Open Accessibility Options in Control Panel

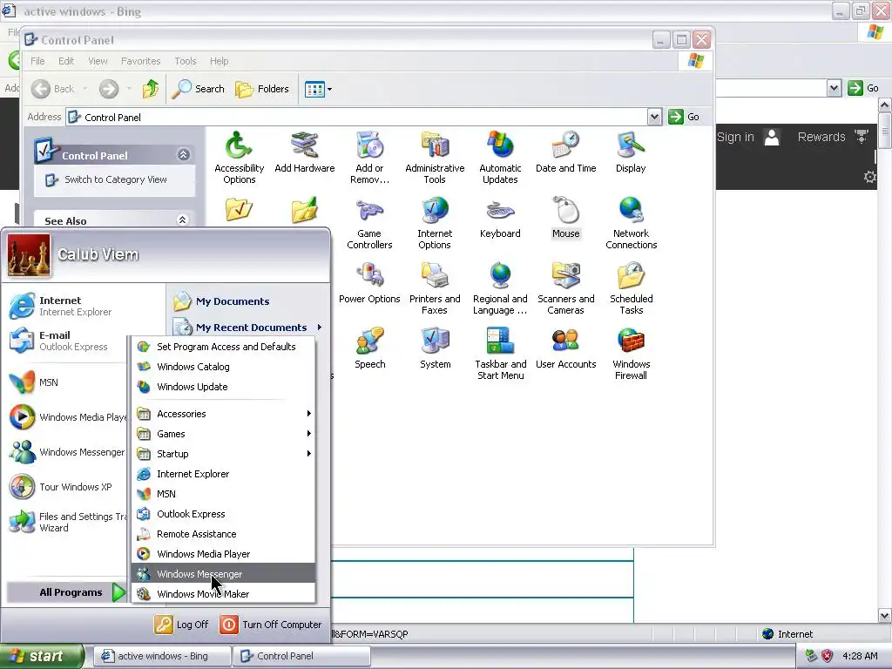[x=239, y=158]
